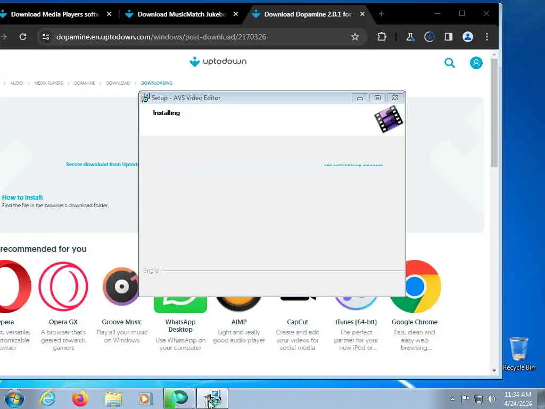The height and width of the screenshot is (409, 545).
Task: Click the vertical scrollbar thumb
Action: click(494, 113)
